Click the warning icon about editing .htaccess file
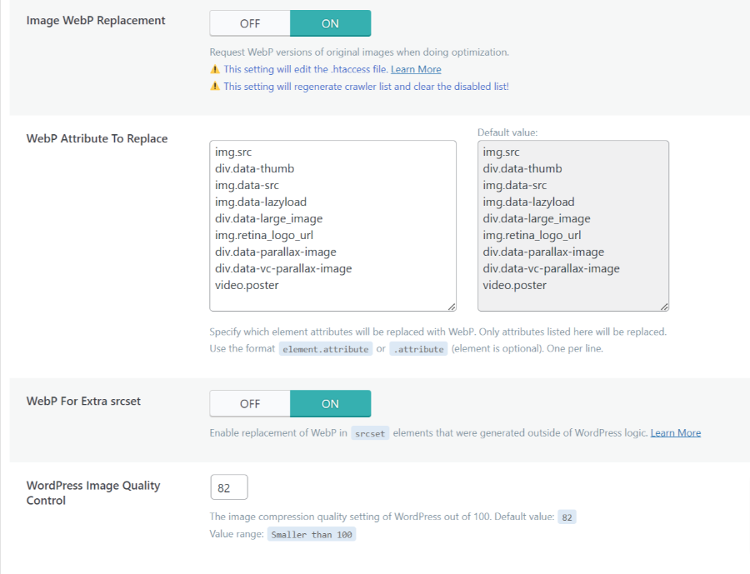Image resolution: width=750 pixels, height=574 pixels. [x=215, y=69]
